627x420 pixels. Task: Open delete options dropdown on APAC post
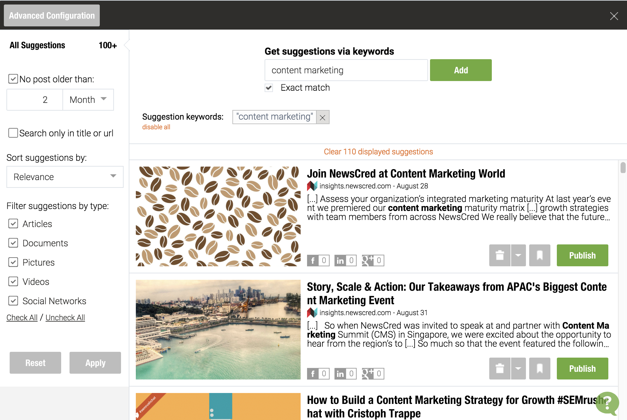pos(518,369)
